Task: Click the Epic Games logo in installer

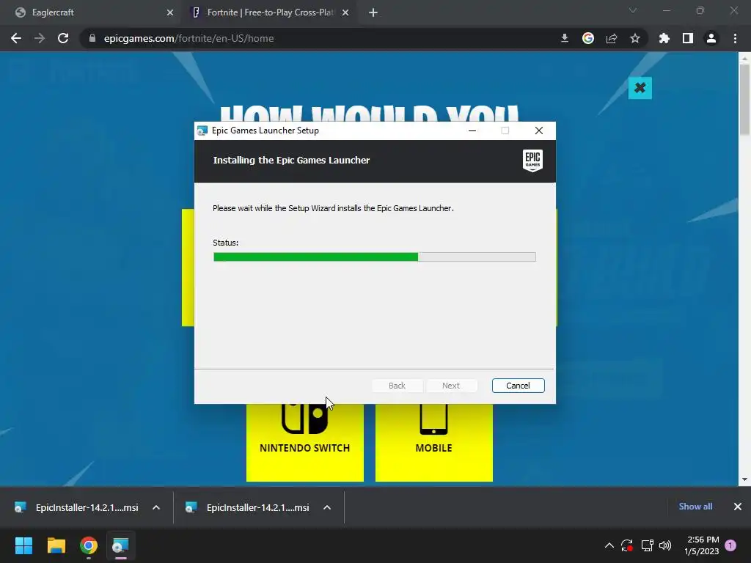Action: (532, 161)
